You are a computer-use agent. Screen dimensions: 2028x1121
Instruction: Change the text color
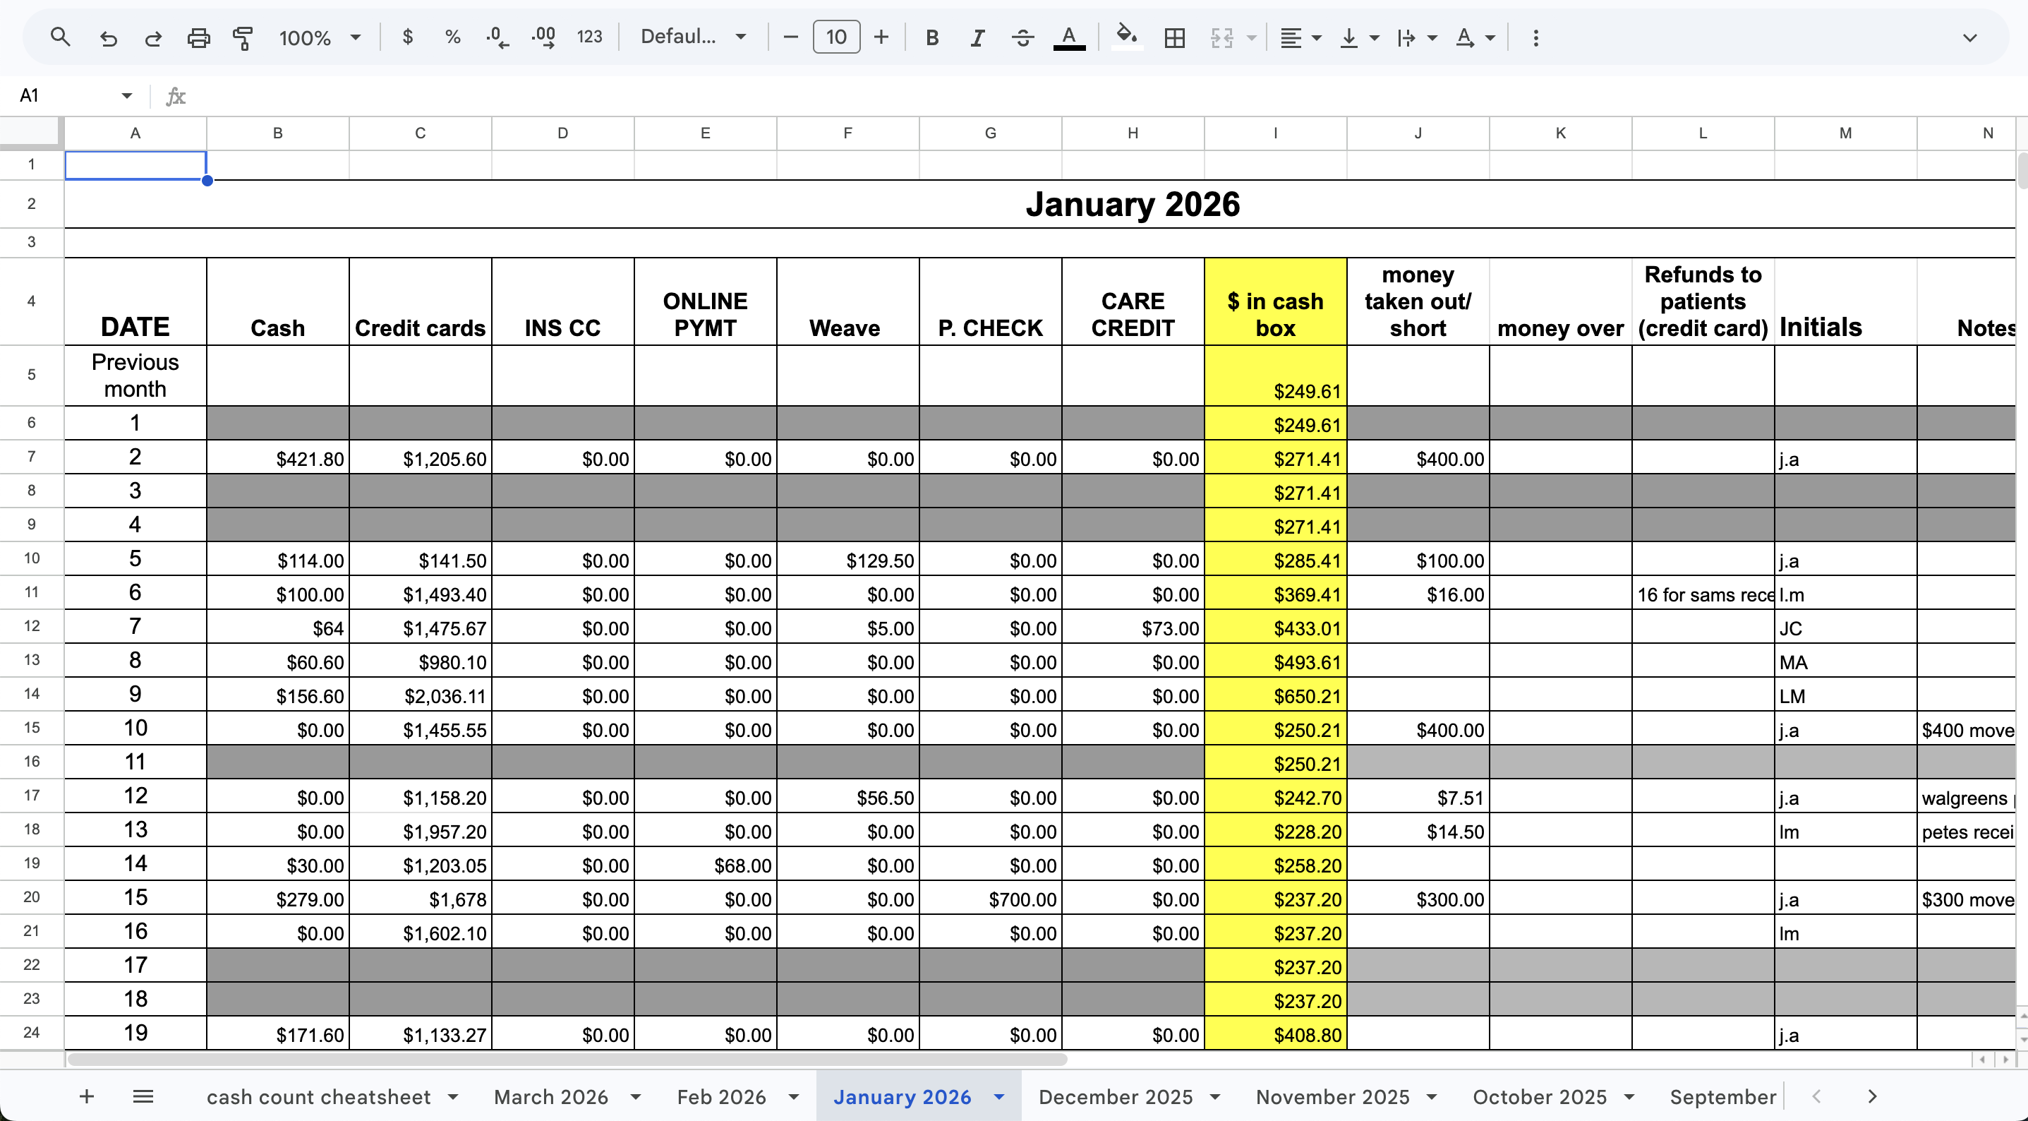1069,37
